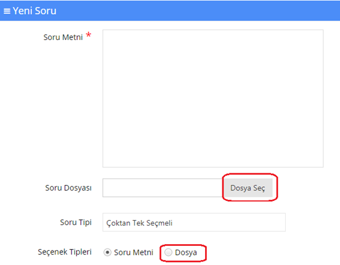Click the Soru Tipi label
340x265 pixels.
point(76,223)
